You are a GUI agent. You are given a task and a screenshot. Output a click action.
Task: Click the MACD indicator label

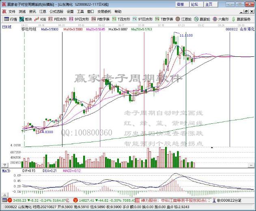coord(6,171)
